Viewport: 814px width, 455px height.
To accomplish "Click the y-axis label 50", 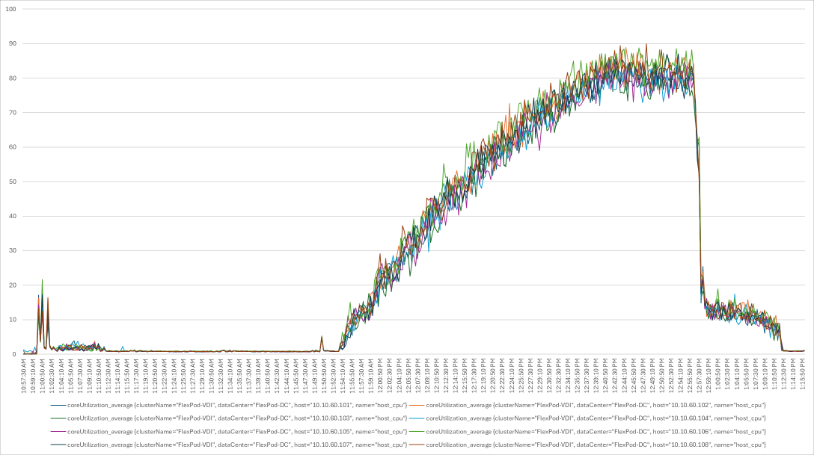I will point(13,182).
